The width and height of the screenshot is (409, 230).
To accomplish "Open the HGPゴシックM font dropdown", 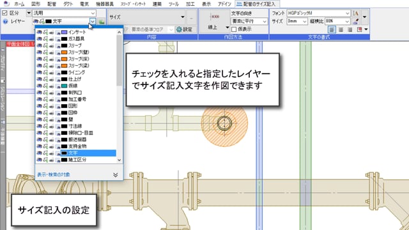I will [318, 13].
